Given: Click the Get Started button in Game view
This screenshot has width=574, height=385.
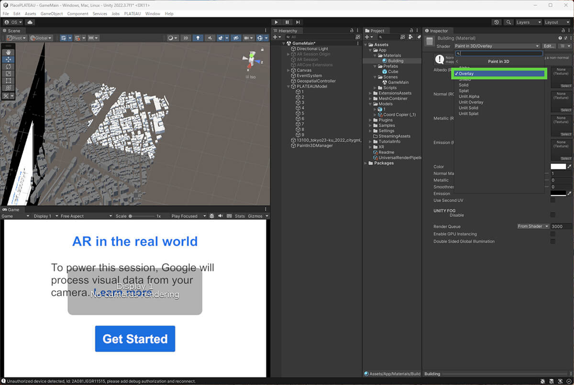Looking at the screenshot, I should click(135, 339).
